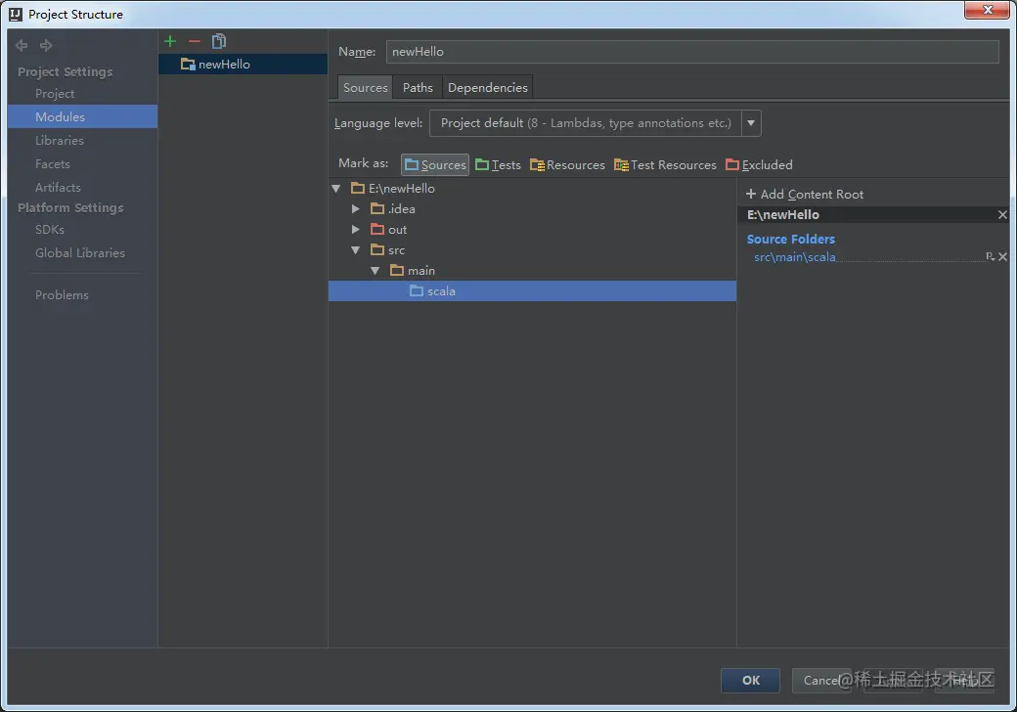Screen dimensions: 1017x712
Task: Click the forward navigation arrow
Action: tap(45, 45)
